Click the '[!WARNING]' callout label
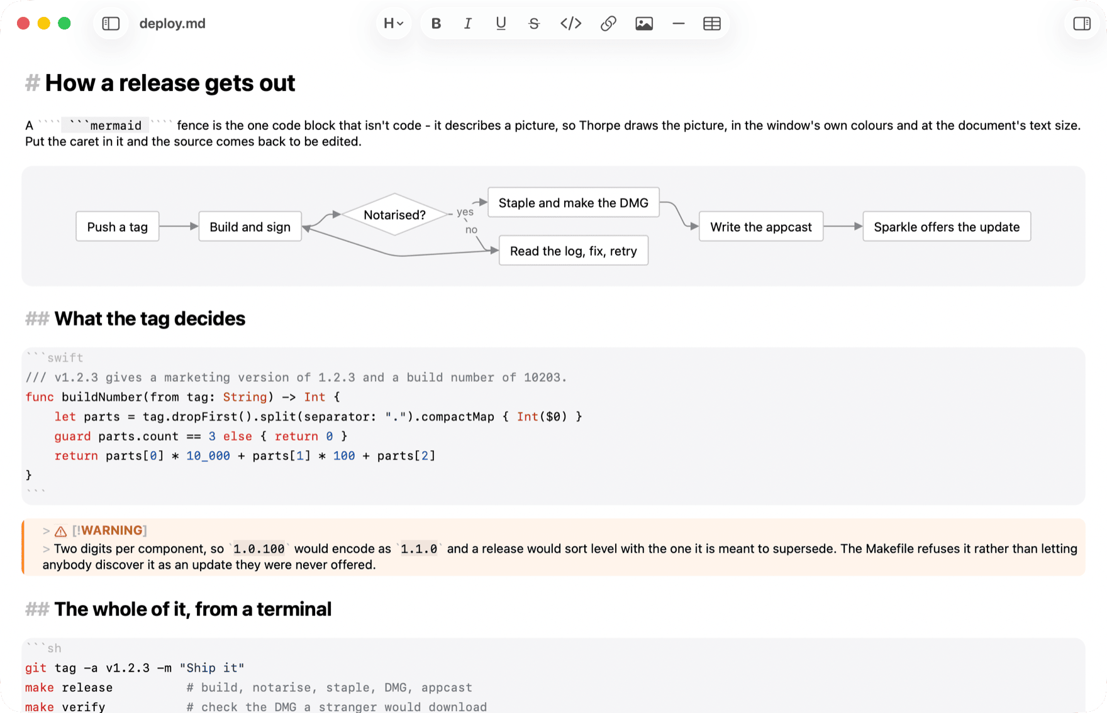Screen dimensions: 1107x713 109,530
